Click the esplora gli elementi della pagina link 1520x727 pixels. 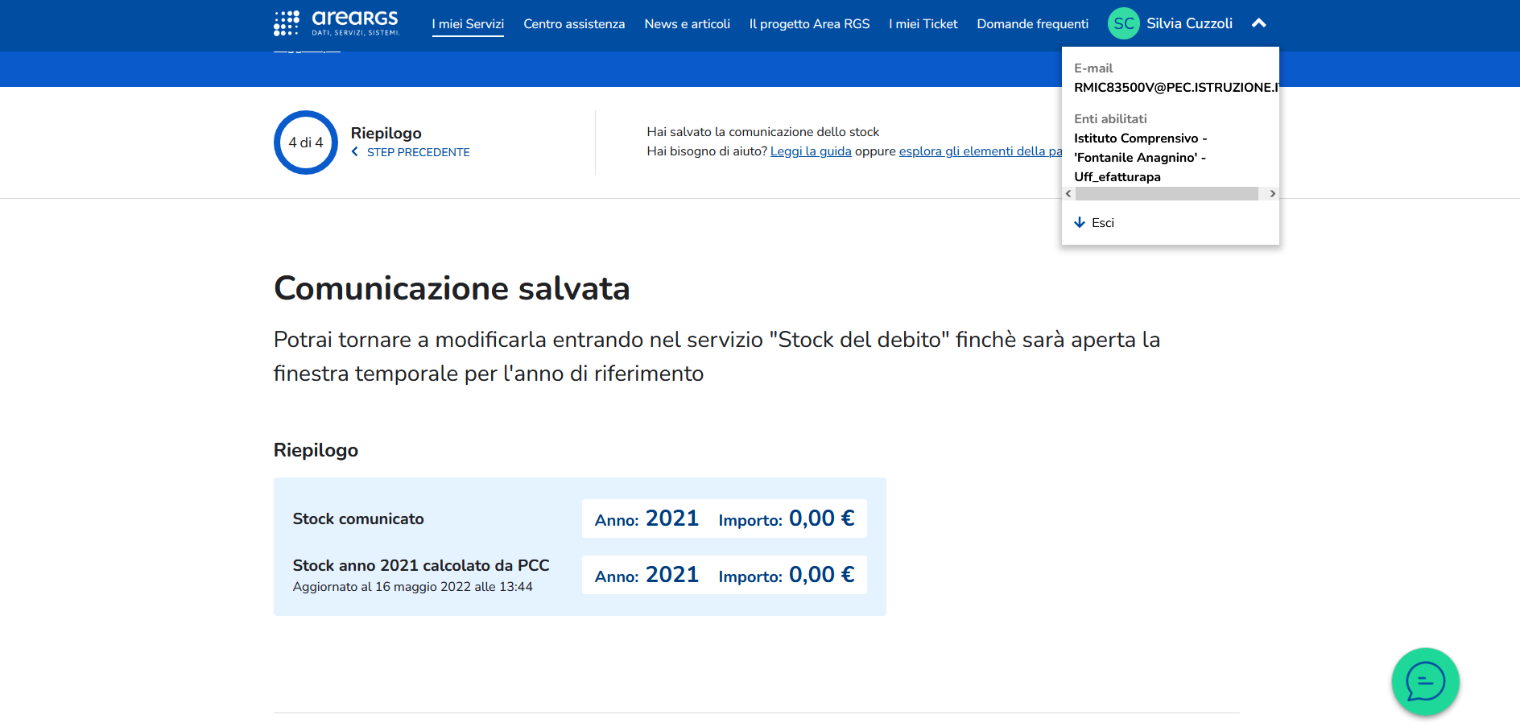point(979,151)
